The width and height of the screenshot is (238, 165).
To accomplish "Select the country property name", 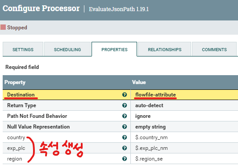I will [16, 137].
